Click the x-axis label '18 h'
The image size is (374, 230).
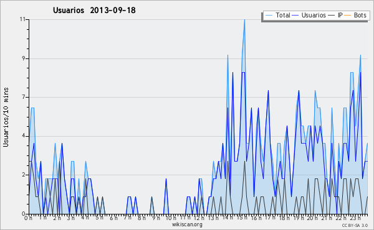[x=284, y=218]
